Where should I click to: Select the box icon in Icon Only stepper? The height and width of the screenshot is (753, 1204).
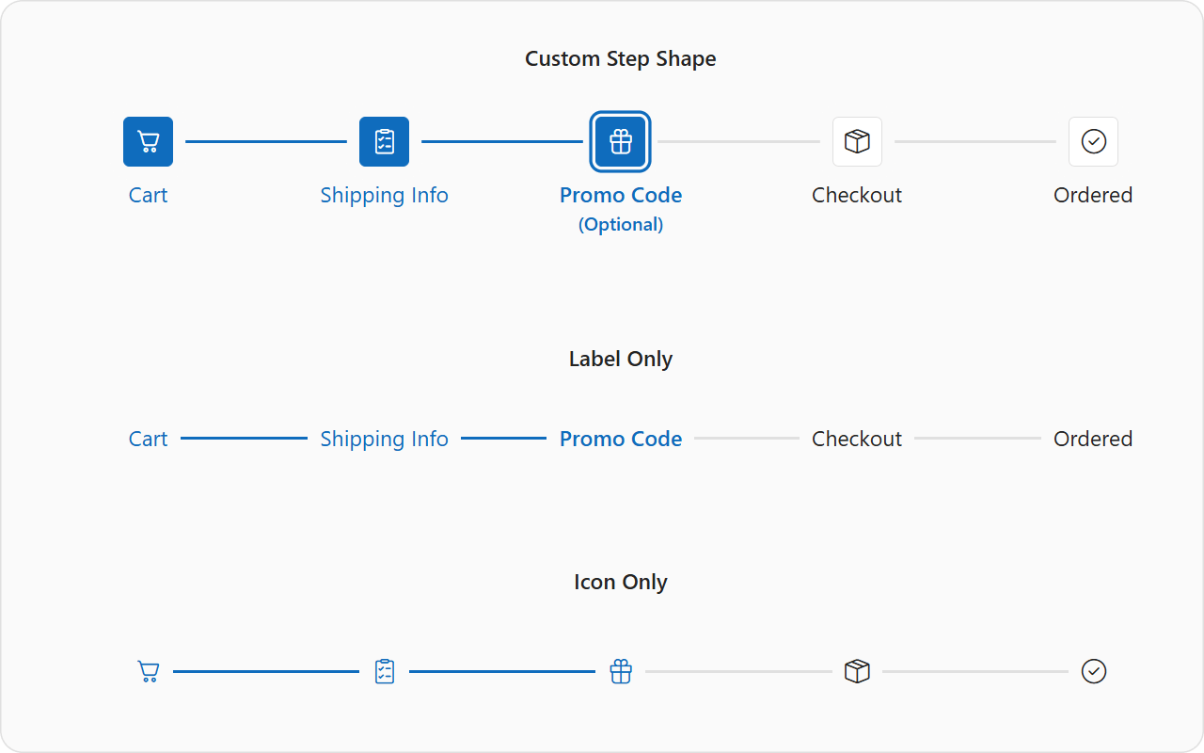[x=857, y=671]
